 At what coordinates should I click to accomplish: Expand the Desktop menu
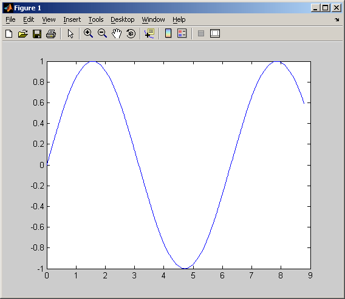[123, 19]
